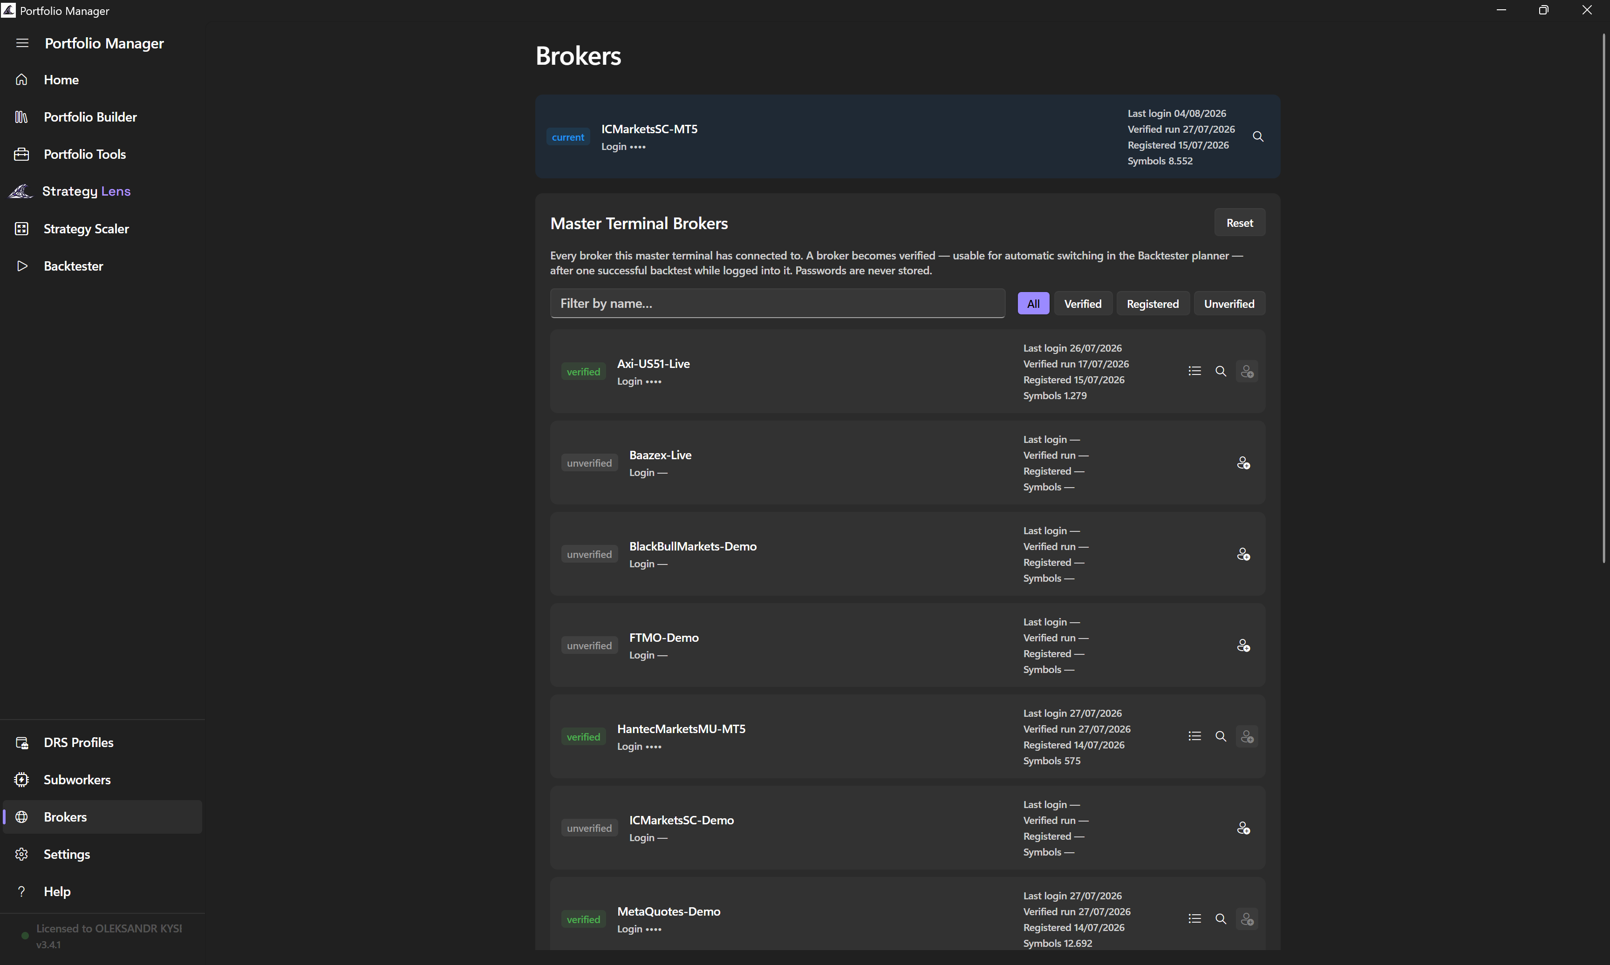This screenshot has width=1610, height=965.
Task: Select the Axi-US51-Live broker name
Action: point(654,363)
